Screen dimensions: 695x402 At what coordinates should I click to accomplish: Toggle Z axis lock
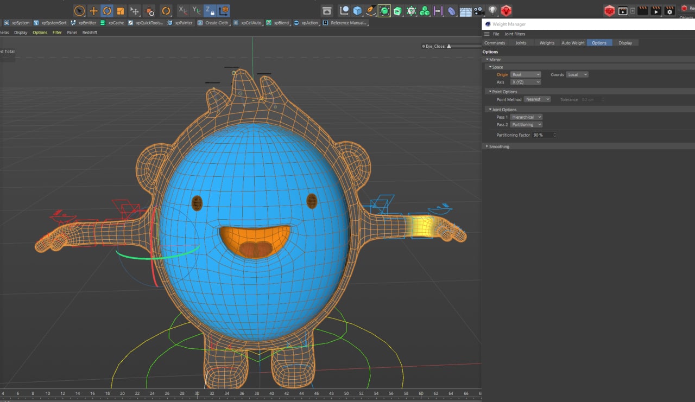click(210, 11)
